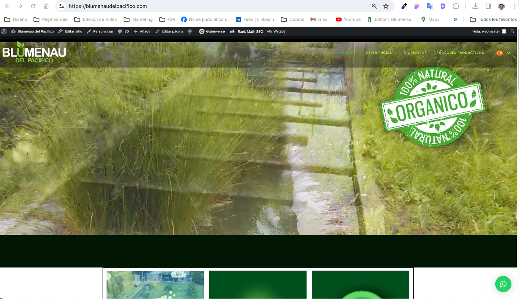Screen dimensions: 519x299
Task: Open the WordPress logo menu
Action: coord(4,31)
